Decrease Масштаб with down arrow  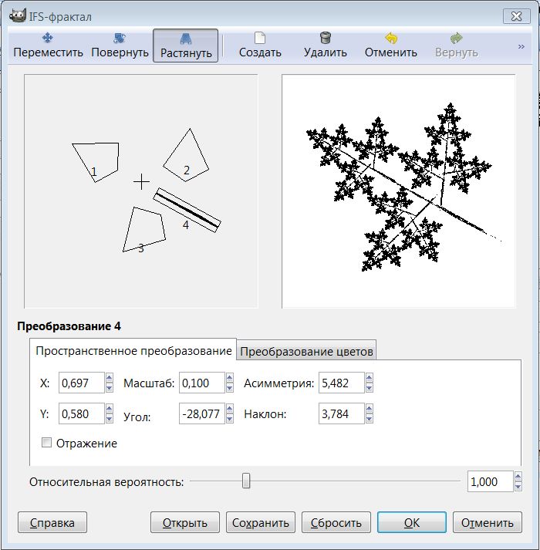229,387
